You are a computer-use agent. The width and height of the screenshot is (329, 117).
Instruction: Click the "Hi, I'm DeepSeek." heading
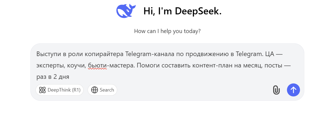tap(182, 11)
